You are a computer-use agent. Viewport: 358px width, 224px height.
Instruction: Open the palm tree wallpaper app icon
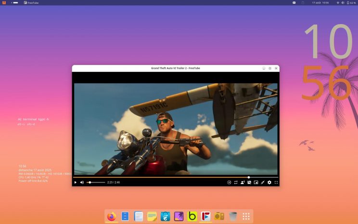(179, 216)
